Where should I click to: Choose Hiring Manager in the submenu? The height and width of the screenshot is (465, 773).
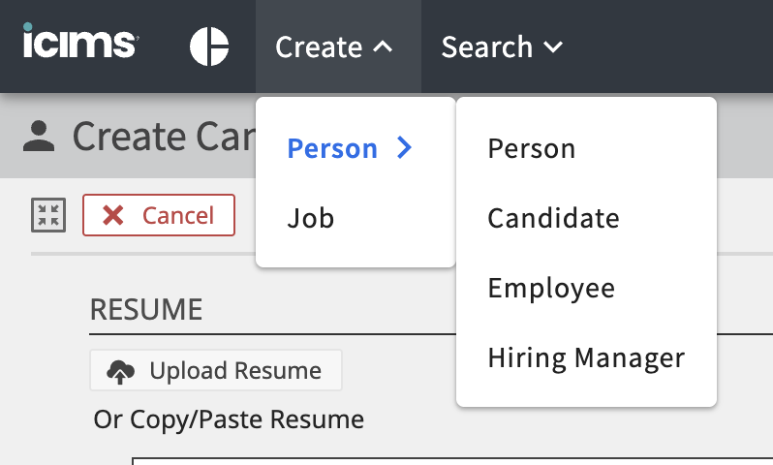[586, 357]
